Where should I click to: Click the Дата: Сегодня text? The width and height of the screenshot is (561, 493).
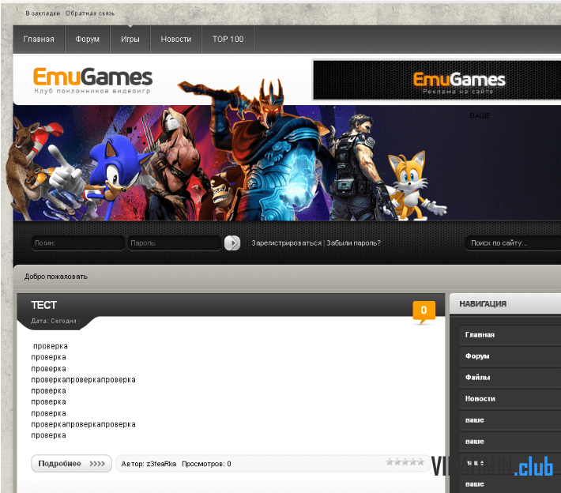[x=53, y=321]
